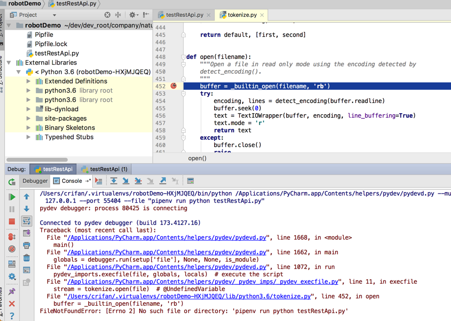The width and height of the screenshot is (451, 321).
Task: Open the View Breakpoints dialog
Action: (x=11, y=236)
